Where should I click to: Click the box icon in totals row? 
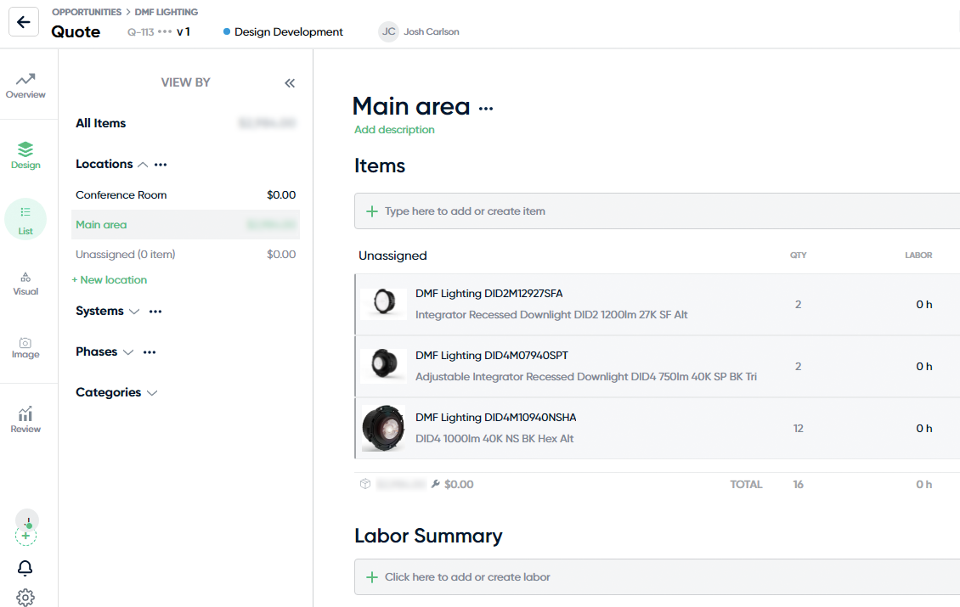pos(365,484)
